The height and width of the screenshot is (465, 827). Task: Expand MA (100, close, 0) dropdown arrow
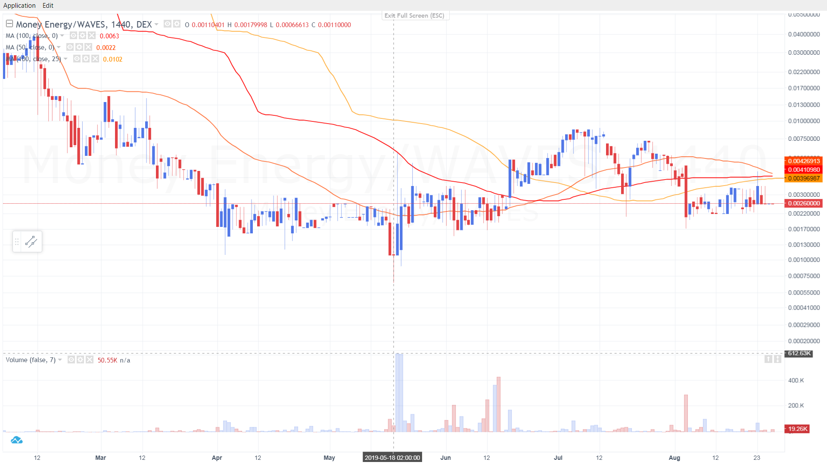coord(62,35)
